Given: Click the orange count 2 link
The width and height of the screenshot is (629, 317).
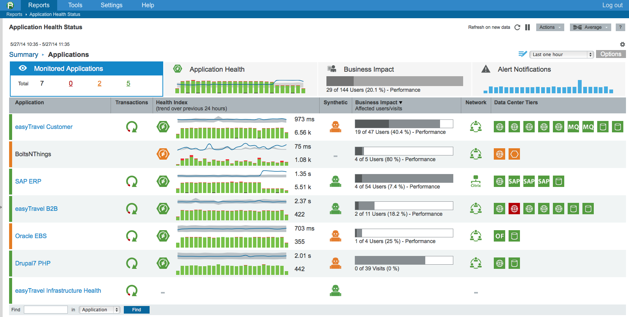Looking at the screenshot, I should coord(100,83).
